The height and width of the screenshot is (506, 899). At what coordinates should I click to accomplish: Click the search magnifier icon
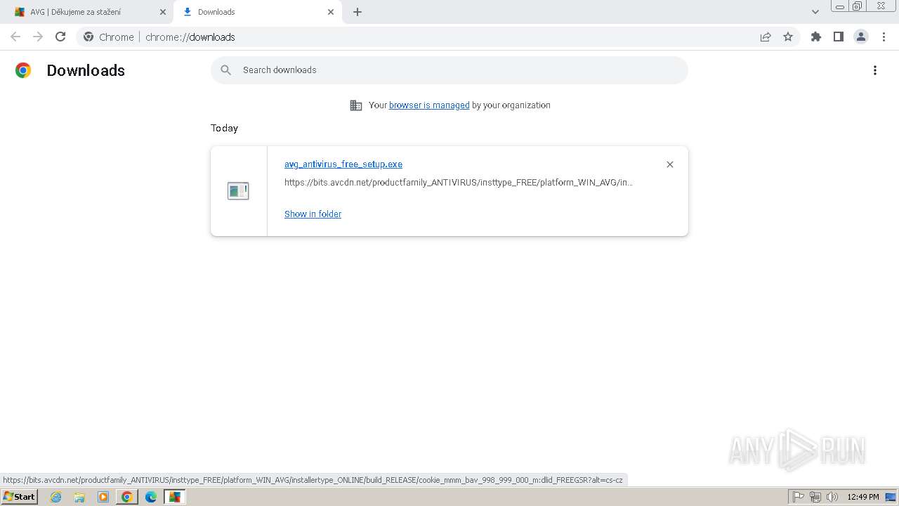225,70
